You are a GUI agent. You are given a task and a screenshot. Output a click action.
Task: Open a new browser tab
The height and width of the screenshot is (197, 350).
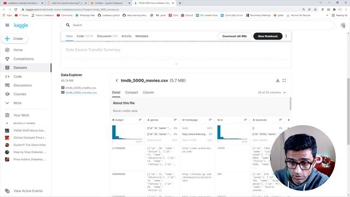(x=180, y=3)
